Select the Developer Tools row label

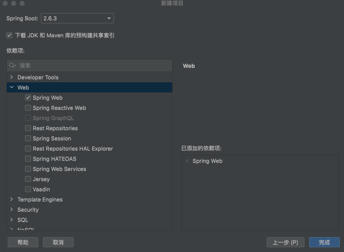pyautogui.click(x=38, y=77)
